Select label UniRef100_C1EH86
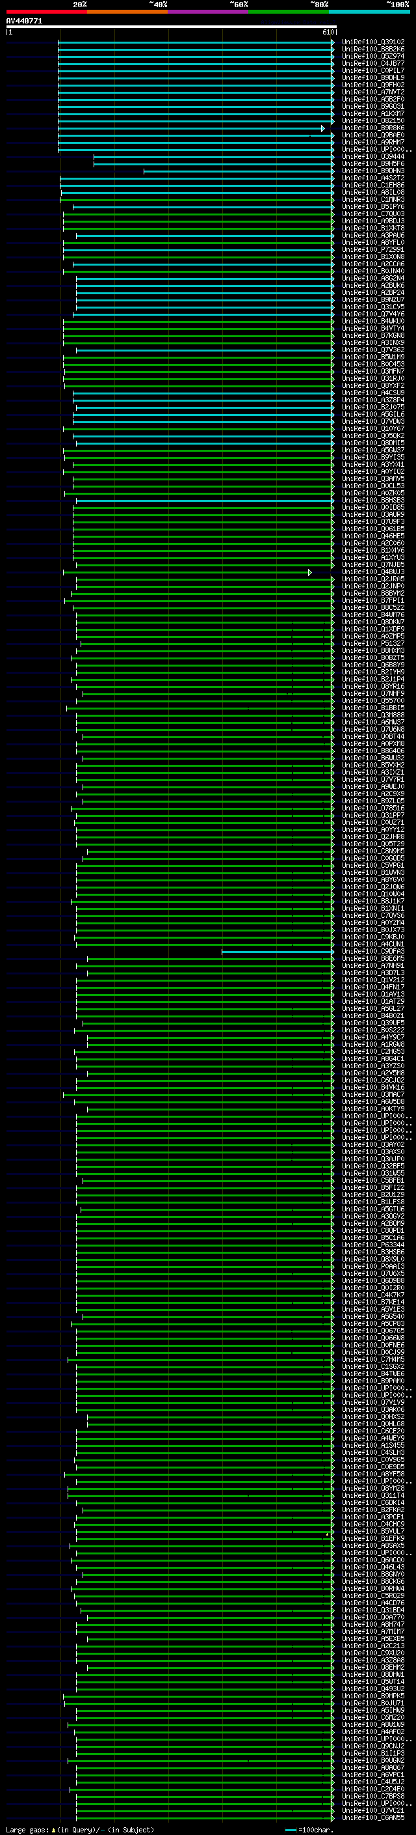This screenshot has height=1835, width=416. click(x=372, y=186)
